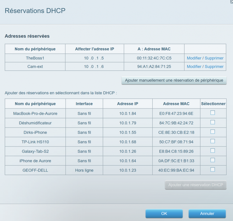Click the Adresse IP column header
The height and width of the screenshot is (221, 233).
[127, 104]
